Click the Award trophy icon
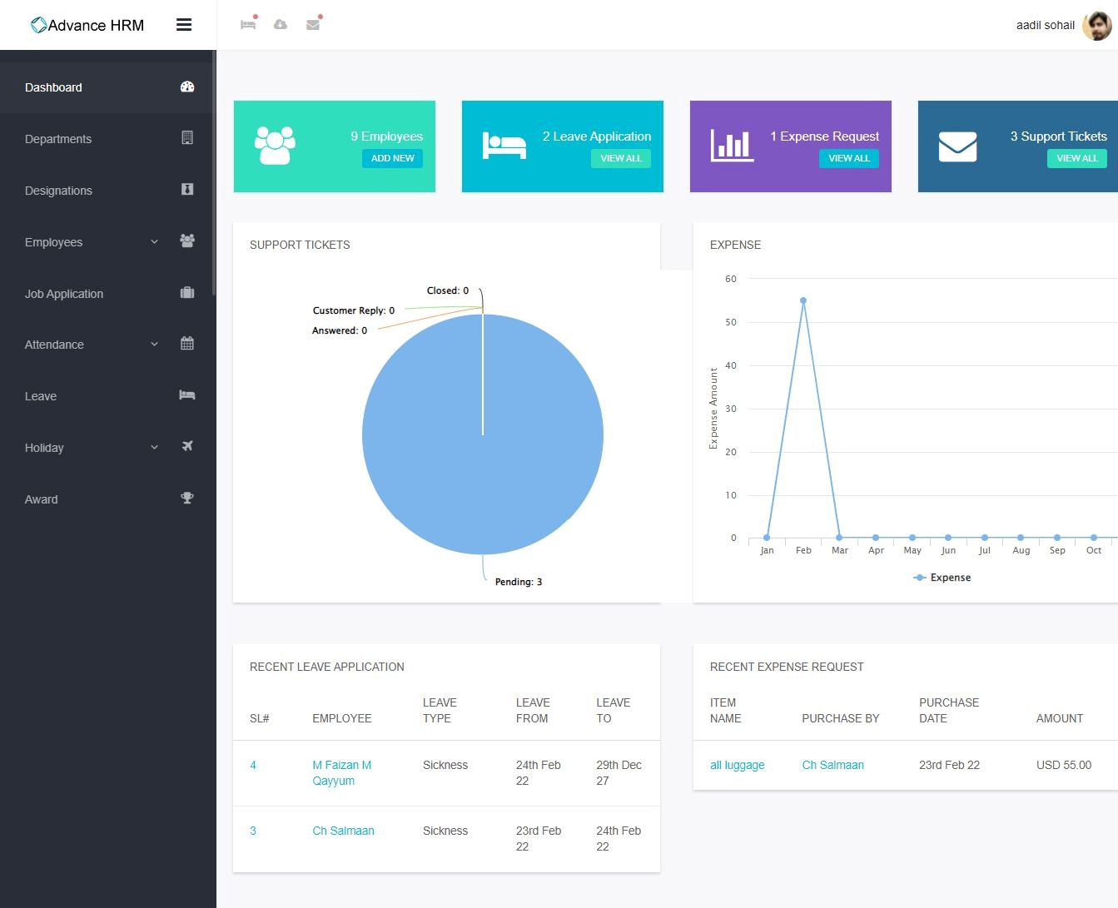1118x908 pixels. (x=187, y=498)
